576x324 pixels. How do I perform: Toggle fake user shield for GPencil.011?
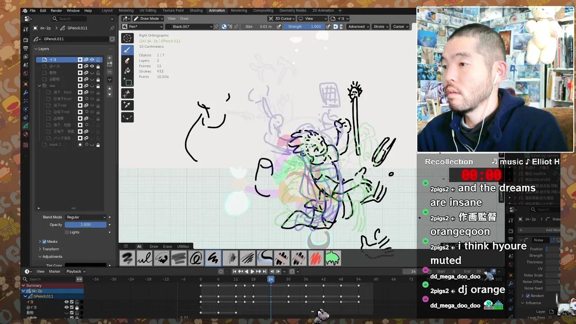pos(112,39)
